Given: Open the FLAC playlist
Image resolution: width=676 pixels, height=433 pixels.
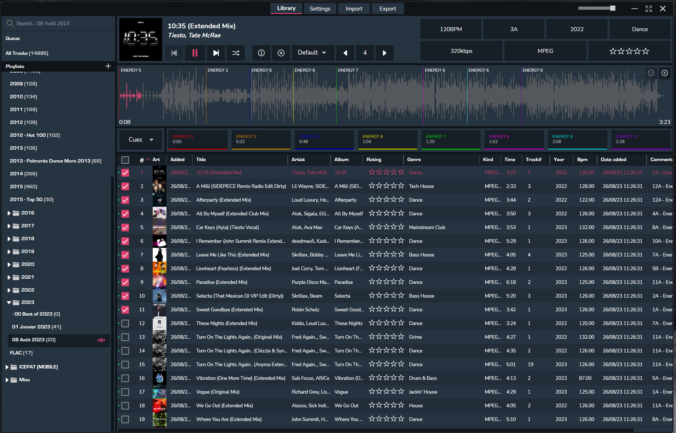Looking at the screenshot, I should [x=21, y=353].
